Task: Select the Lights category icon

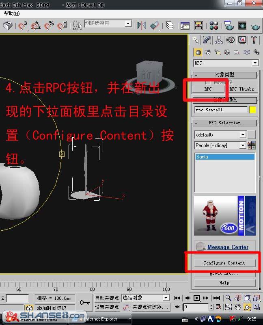Action: [218, 52]
